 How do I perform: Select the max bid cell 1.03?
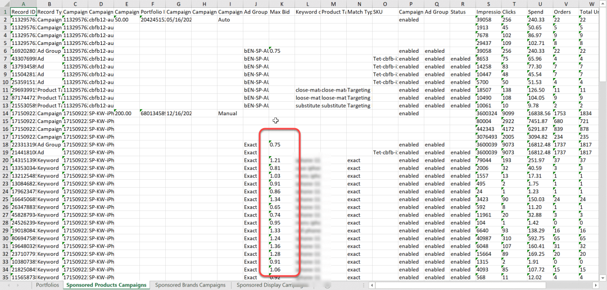(282, 176)
